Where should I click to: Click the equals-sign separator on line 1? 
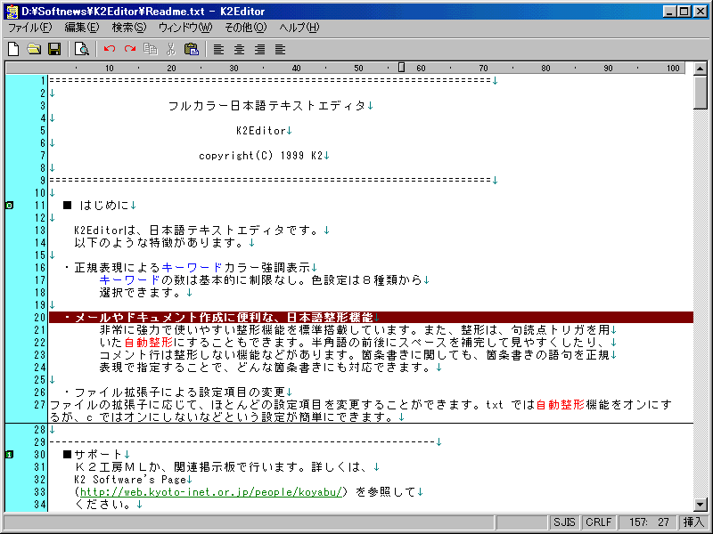point(270,81)
